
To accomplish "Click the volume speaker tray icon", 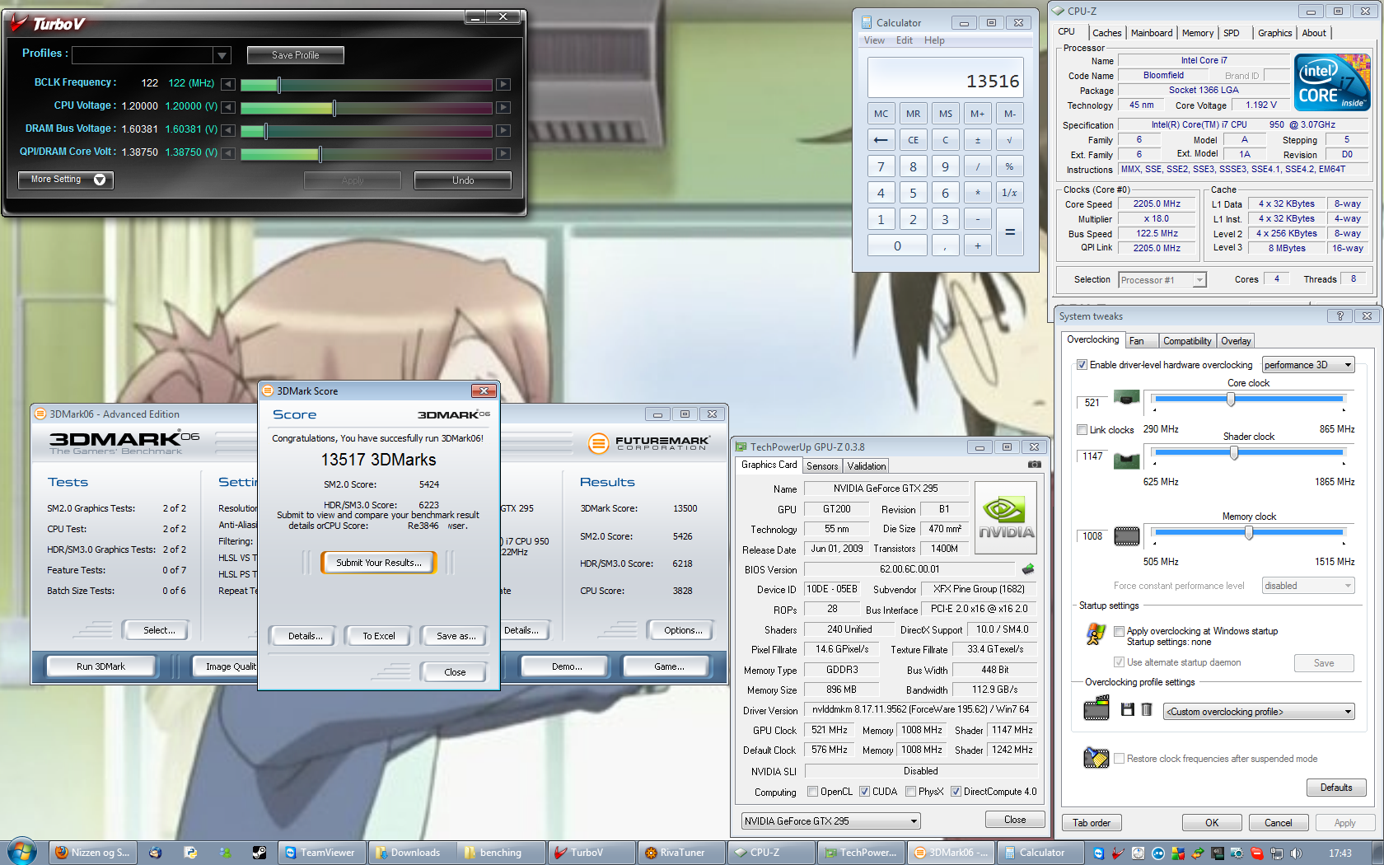I will coord(1296,853).
